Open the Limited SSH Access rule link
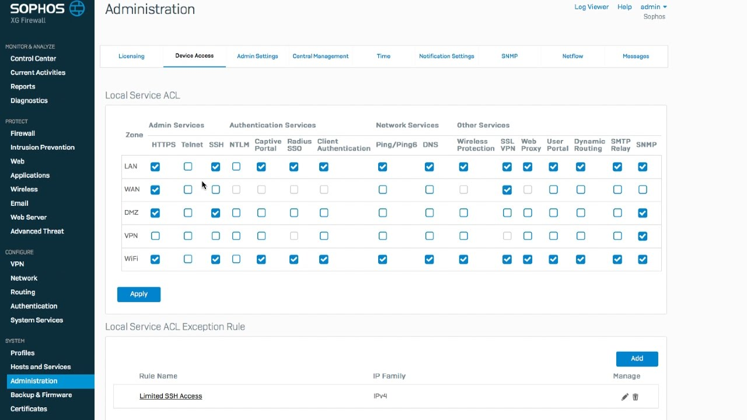 click(x=170, y=396)
